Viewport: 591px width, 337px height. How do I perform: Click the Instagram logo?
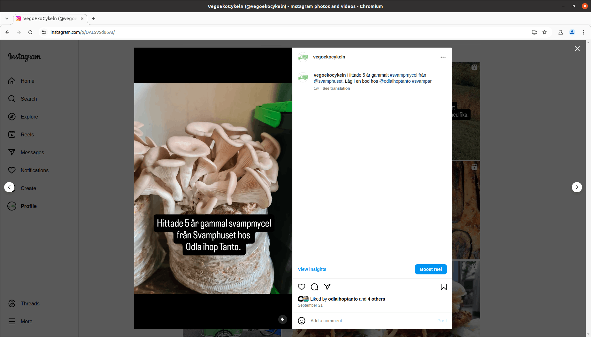[24, 57]
